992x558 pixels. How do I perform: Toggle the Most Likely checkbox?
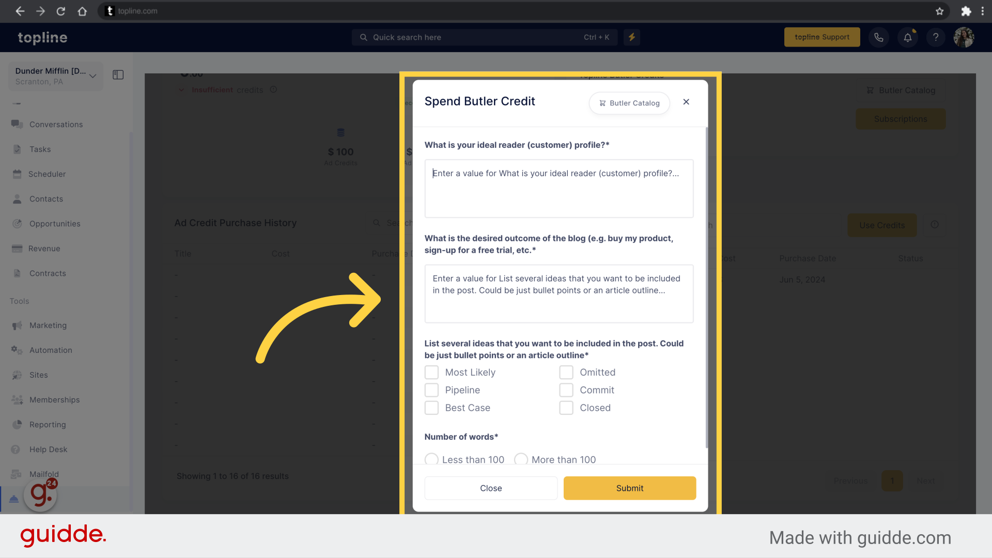pyautogui.click(x=431, y=372)
